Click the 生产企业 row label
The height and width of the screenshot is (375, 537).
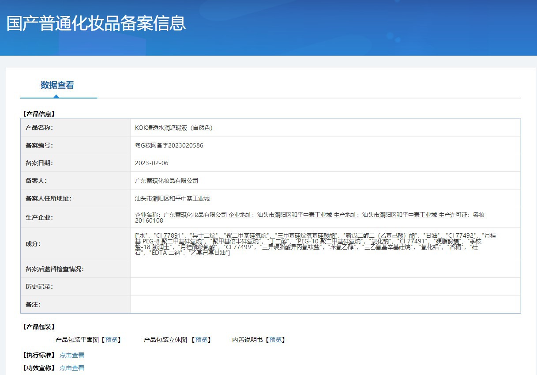pos(39,217)
